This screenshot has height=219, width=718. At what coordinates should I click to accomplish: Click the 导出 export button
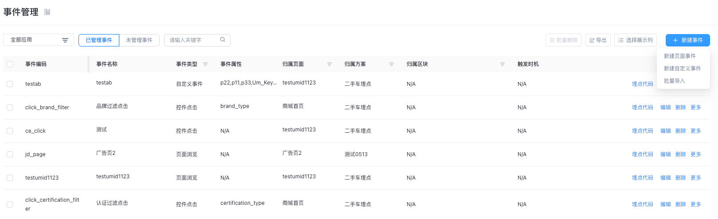[598, 40]
